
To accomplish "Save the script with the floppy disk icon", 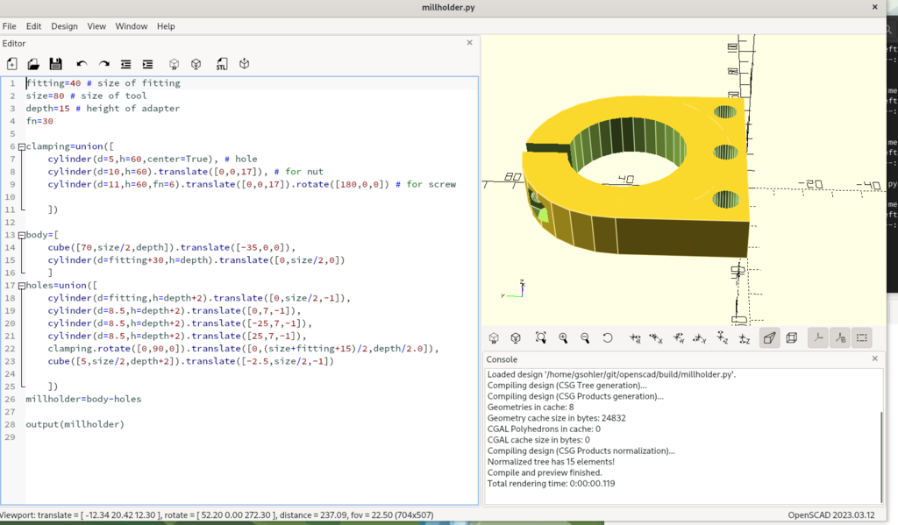I will coord(55,64).
